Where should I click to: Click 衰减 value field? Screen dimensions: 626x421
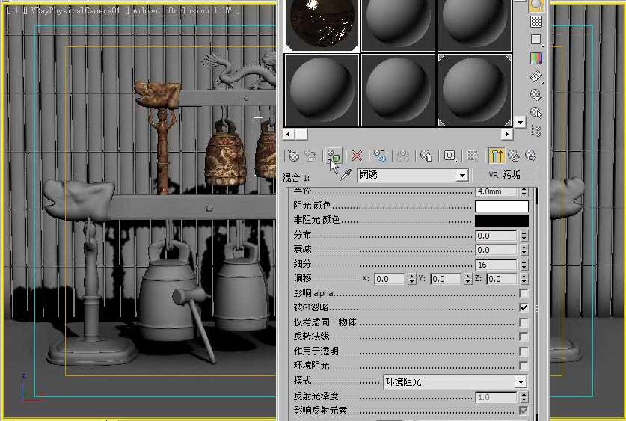pos(496,251)
